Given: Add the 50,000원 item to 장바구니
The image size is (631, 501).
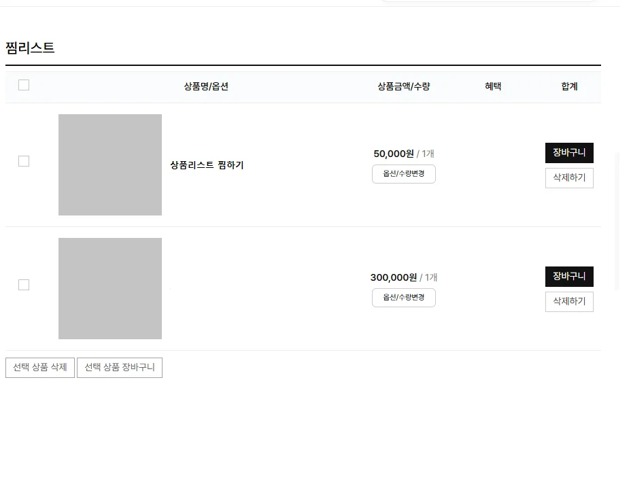Looking at the screenshot, I should 569,153.
